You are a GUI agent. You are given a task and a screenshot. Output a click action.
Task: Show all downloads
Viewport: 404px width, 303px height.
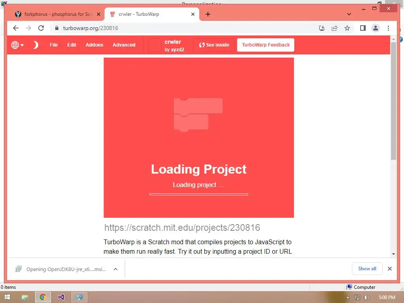tap(367, 269)
